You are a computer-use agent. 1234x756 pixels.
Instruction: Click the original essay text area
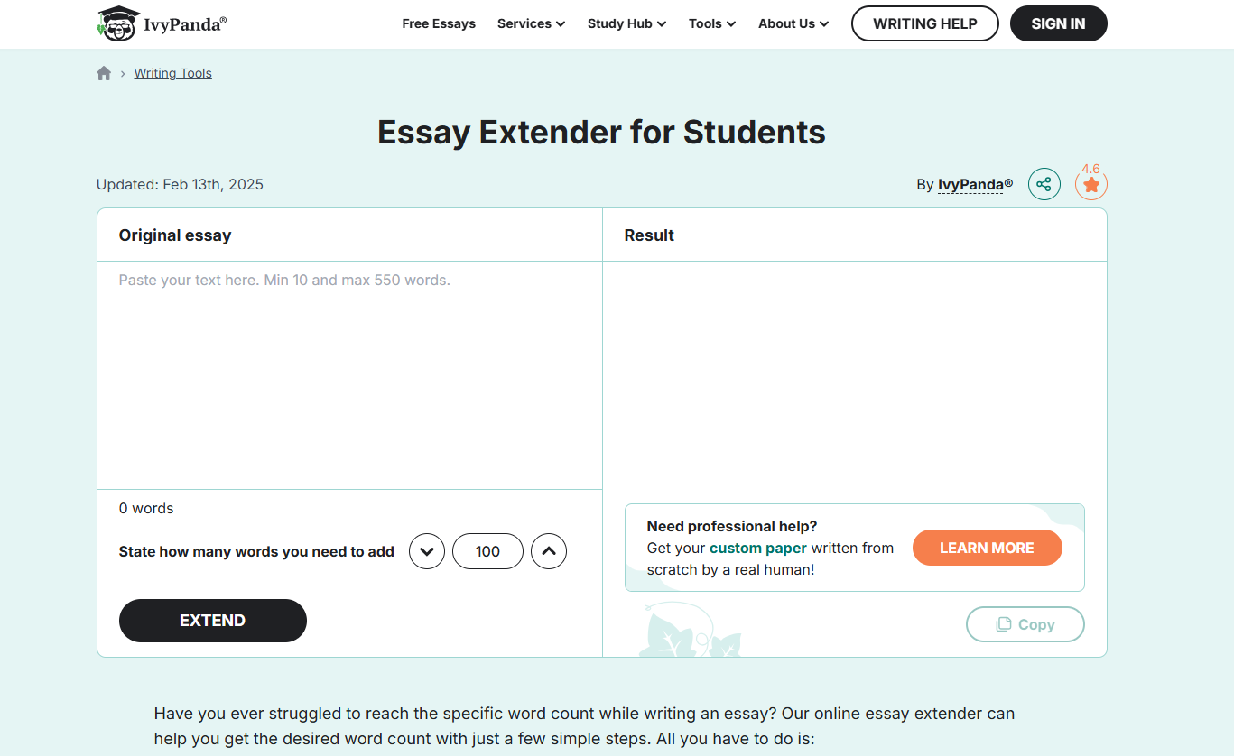(x=349, y=375)
